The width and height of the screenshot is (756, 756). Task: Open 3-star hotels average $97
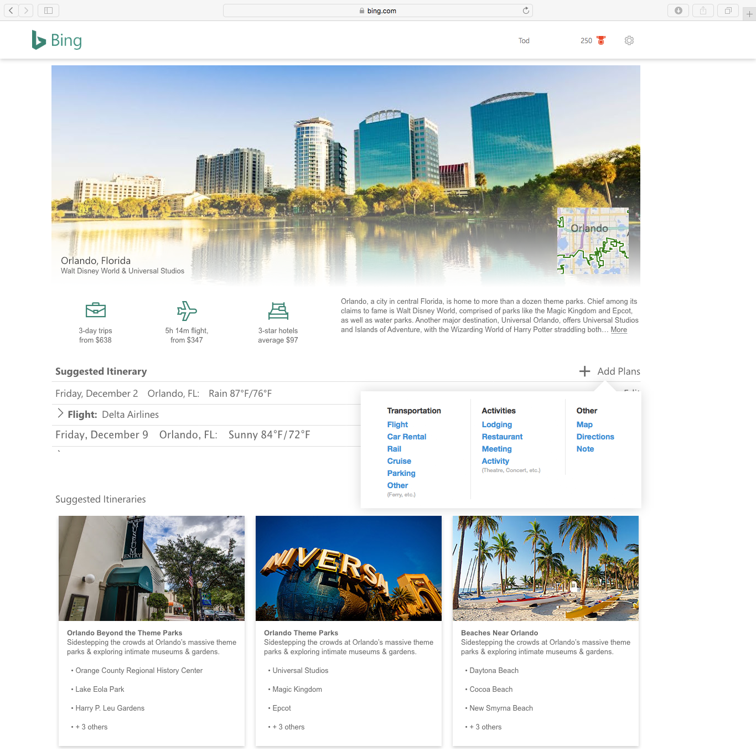click(x=278, y=335)
